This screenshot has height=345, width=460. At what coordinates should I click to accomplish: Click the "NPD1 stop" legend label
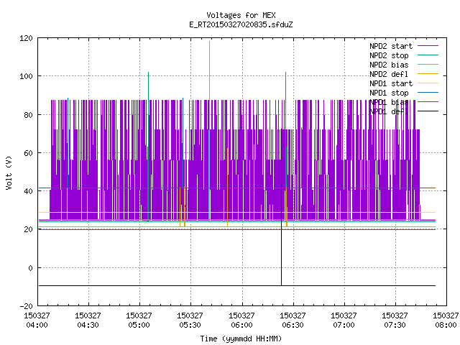[389, 93]
